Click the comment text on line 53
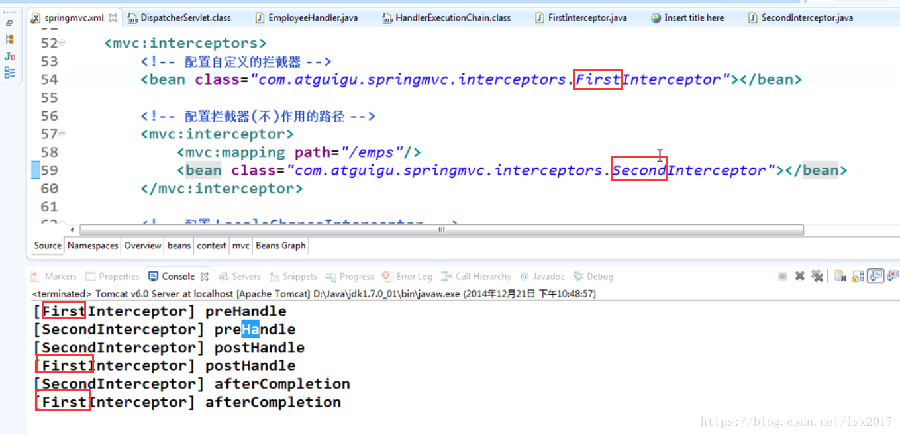The height and width of the screenshot is (435, 900). (x=236, y=62)
